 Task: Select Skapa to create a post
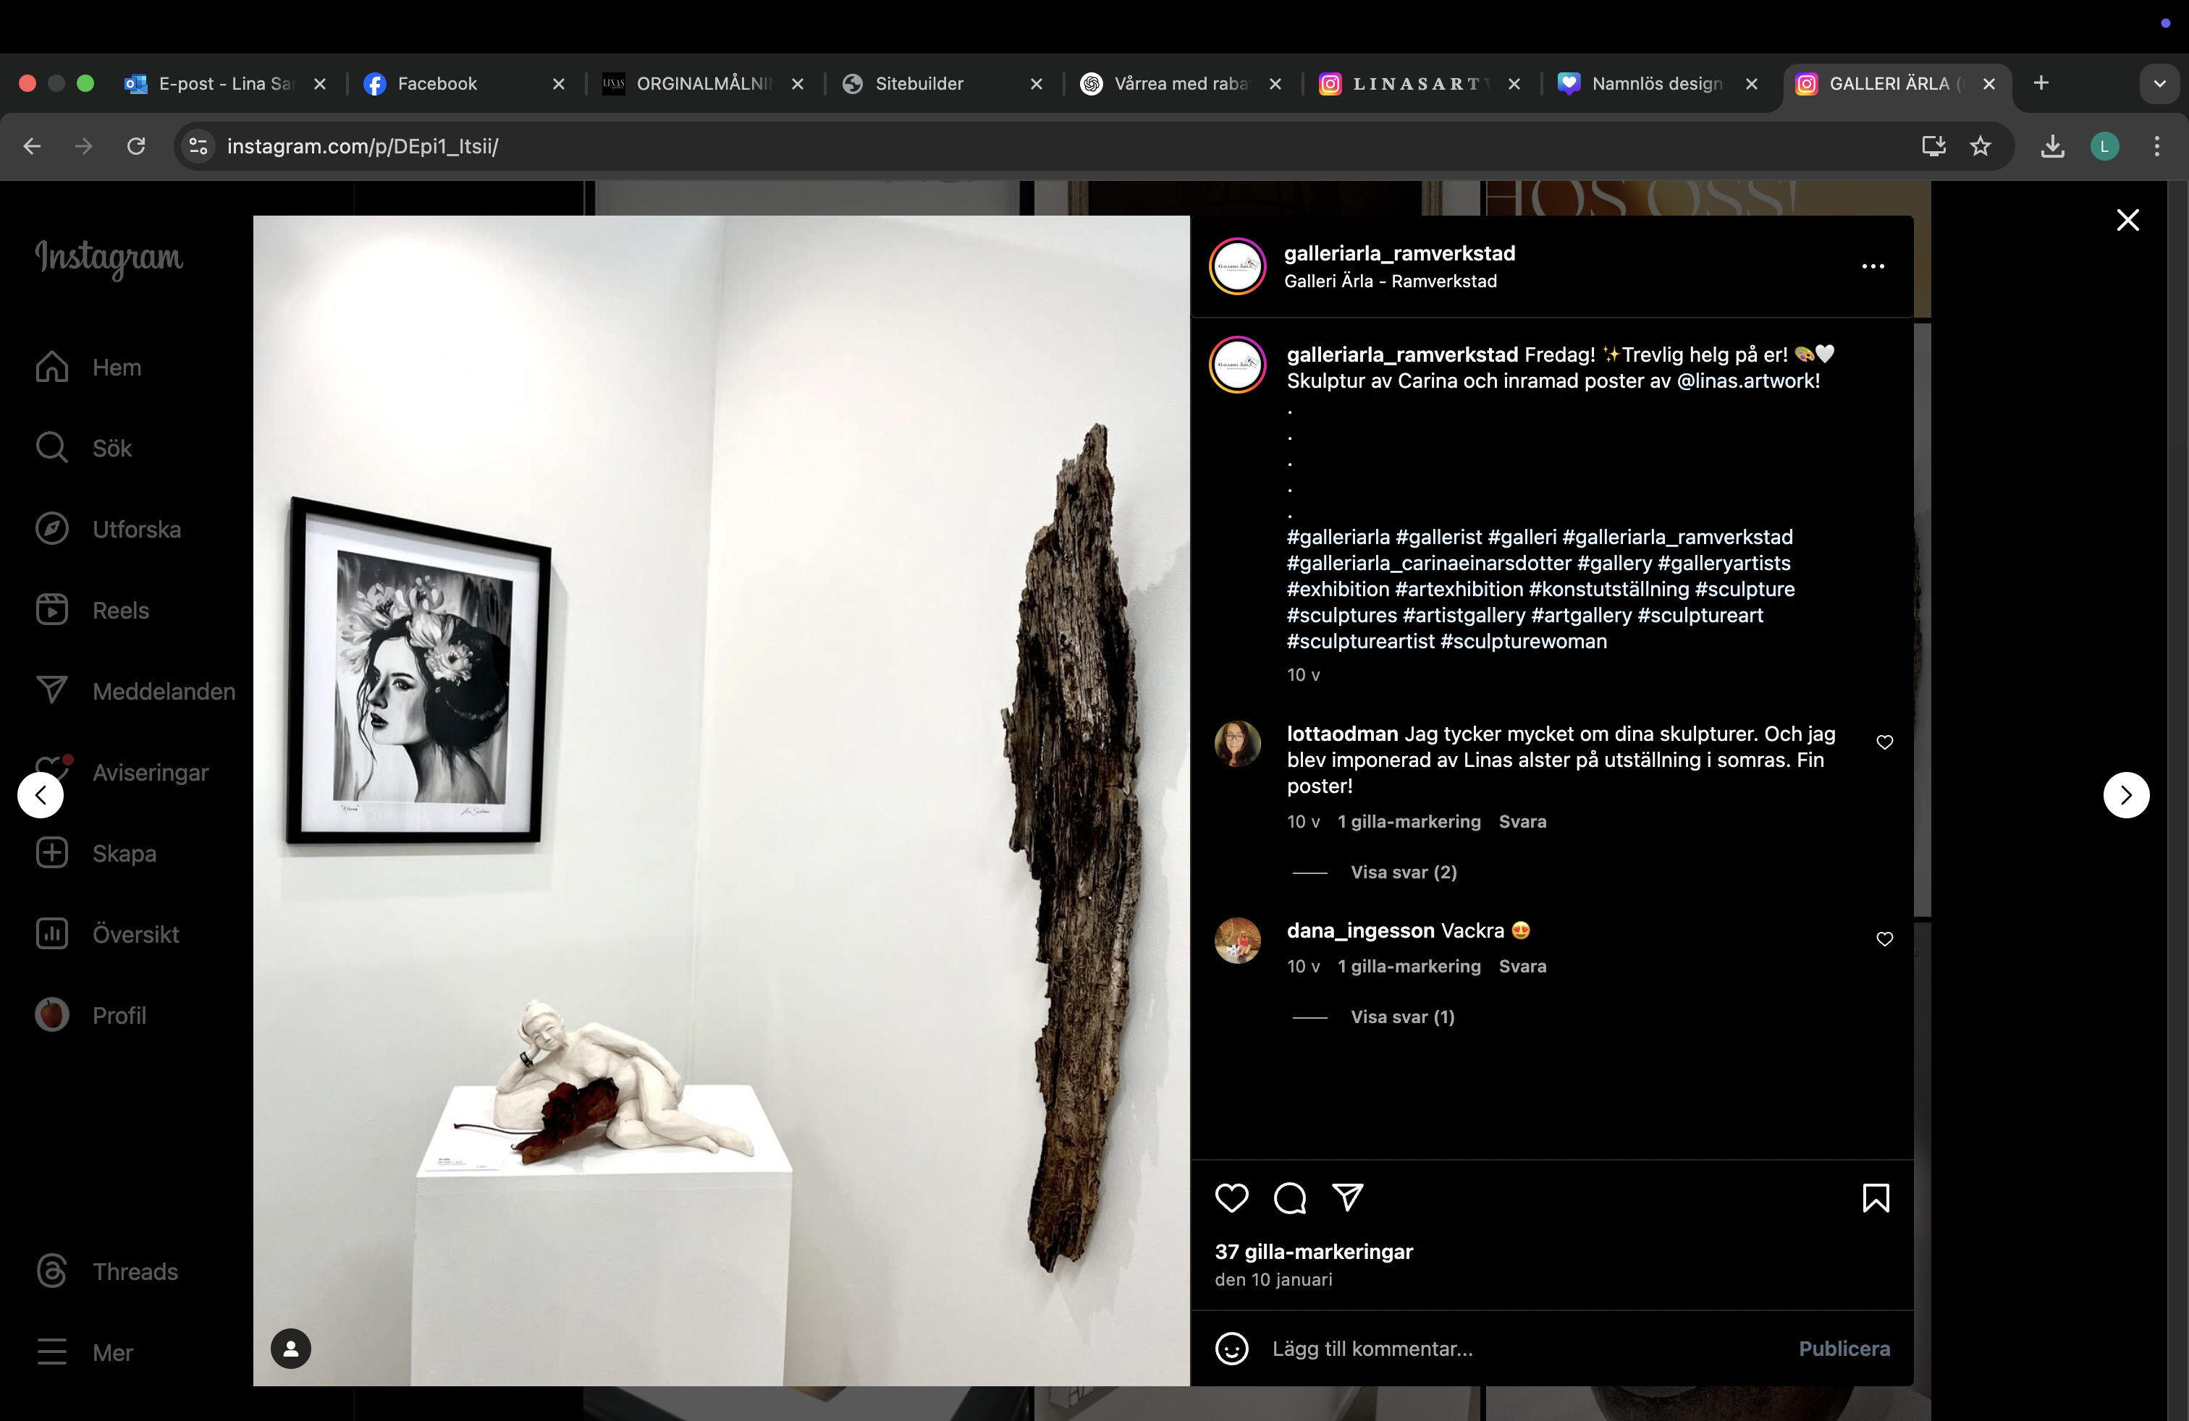point(96,852)
